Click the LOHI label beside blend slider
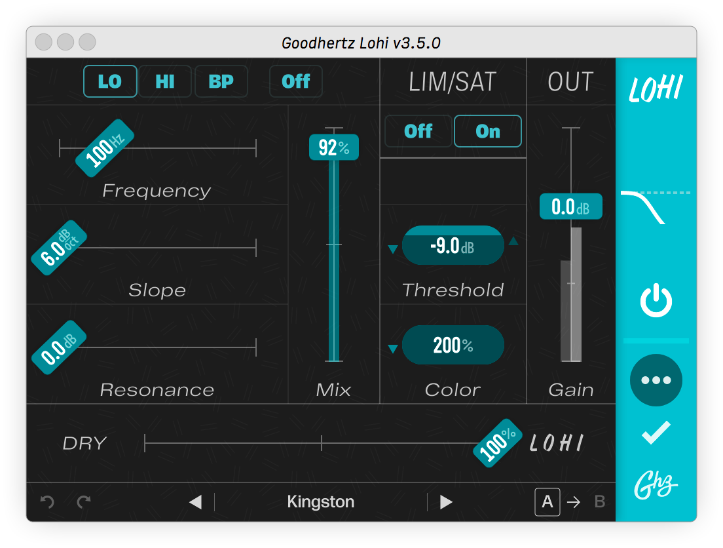The width and height of the screenshot is (723, 548). [x=557, y=443]
